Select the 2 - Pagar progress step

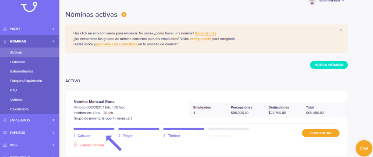click(x=126, y=136)
